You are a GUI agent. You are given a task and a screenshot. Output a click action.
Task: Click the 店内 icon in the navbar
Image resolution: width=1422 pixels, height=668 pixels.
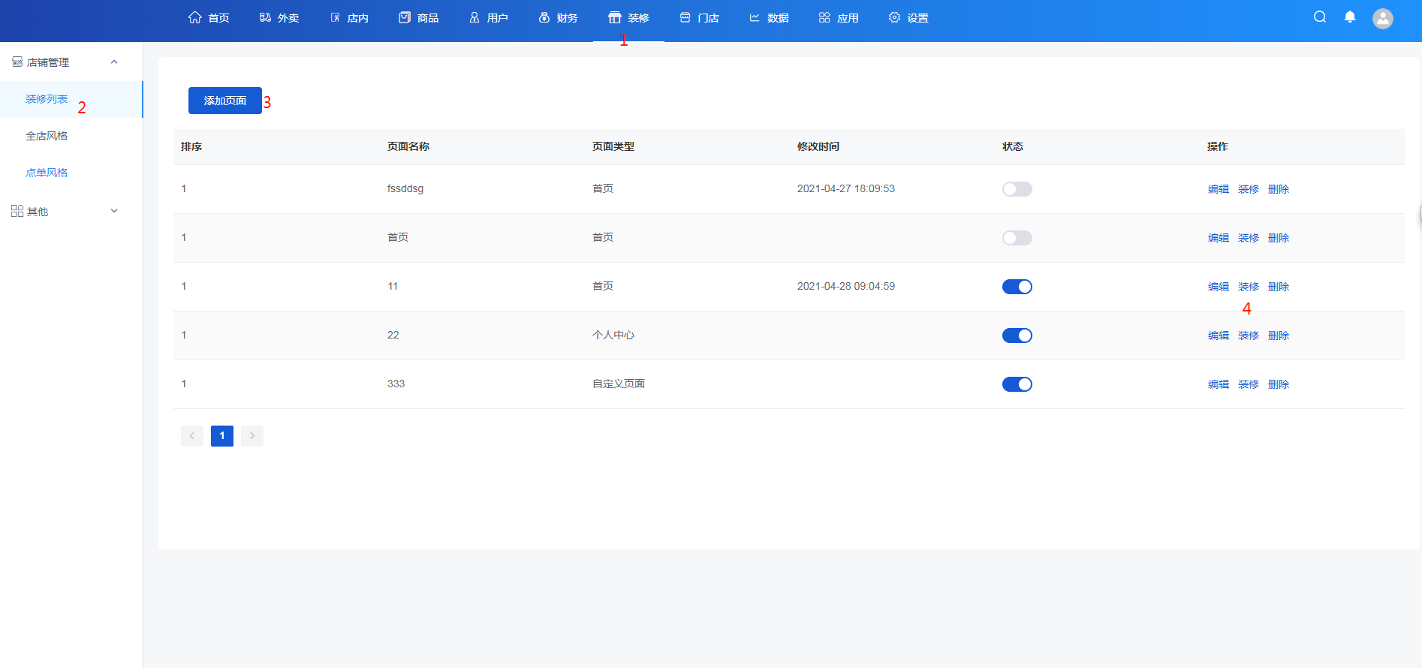pos(336,17)
